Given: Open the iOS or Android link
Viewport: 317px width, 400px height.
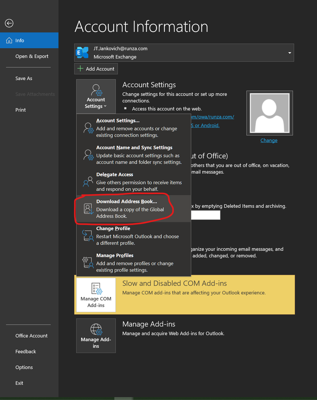Looking at the screenshot, I should (x=205, y=125).
